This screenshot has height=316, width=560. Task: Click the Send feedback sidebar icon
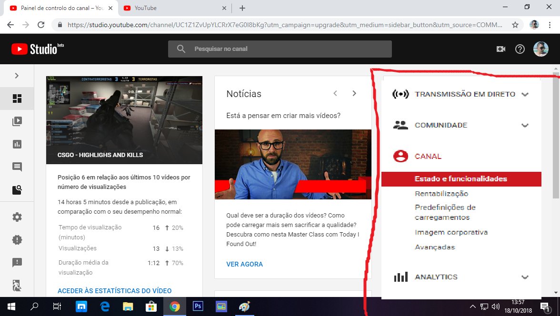[x=17, y=262]
